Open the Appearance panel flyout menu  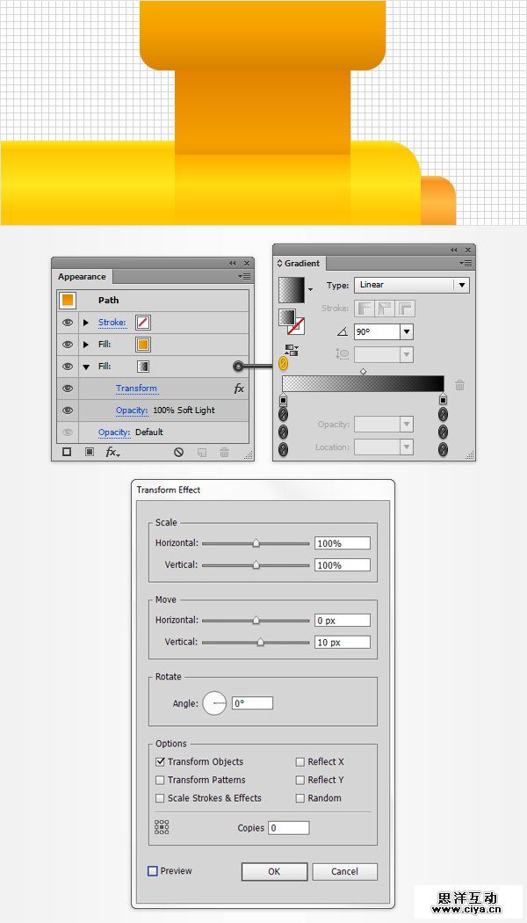pos(244,276)
